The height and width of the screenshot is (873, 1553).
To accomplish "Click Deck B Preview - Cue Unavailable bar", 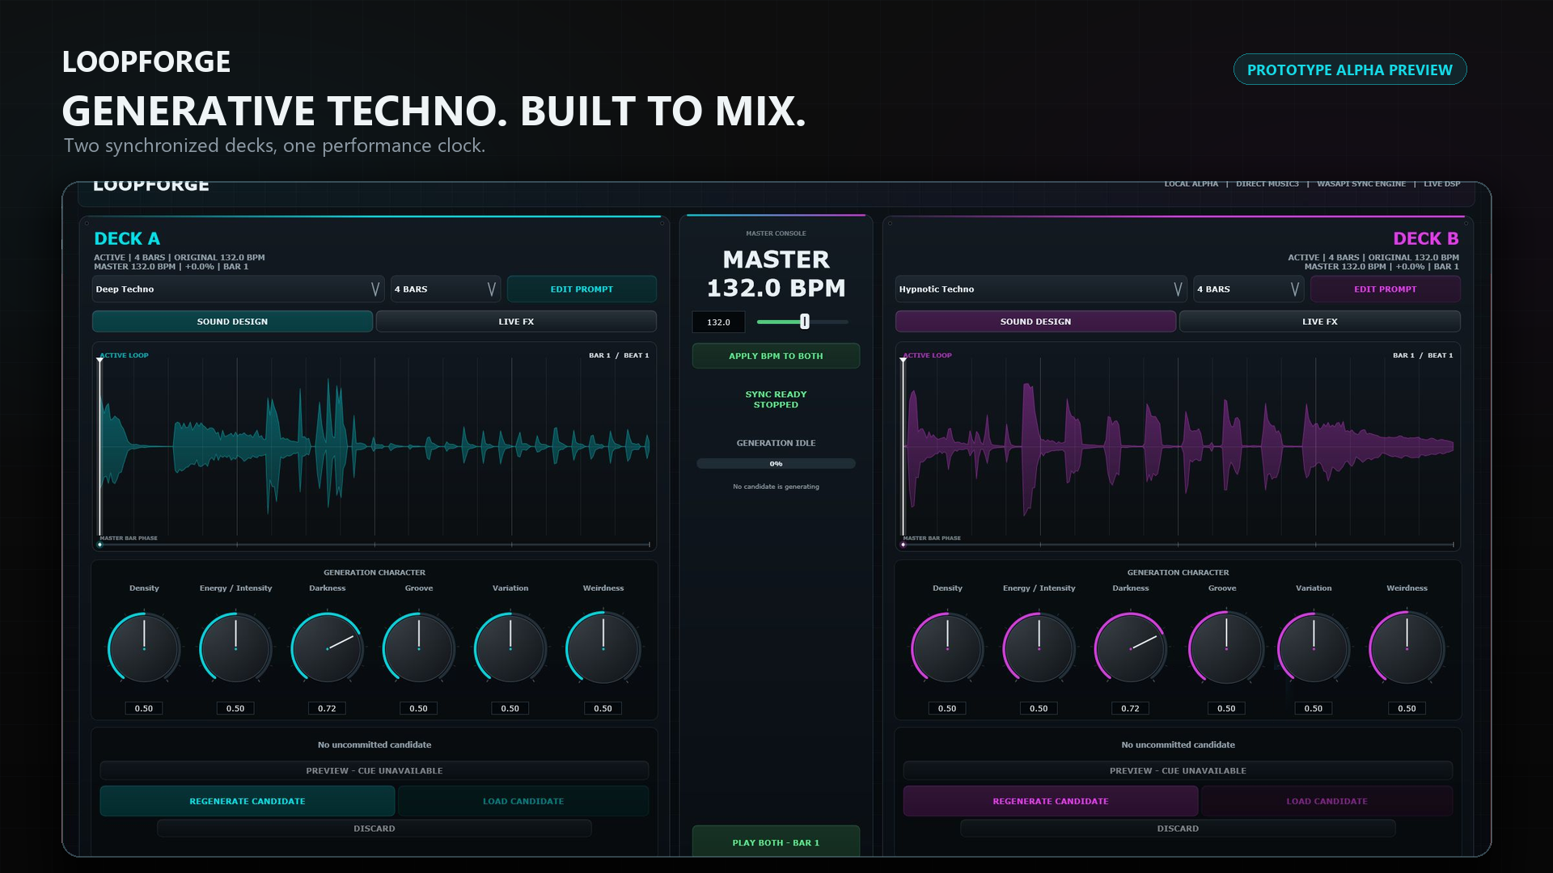I will pos(1178,771).
